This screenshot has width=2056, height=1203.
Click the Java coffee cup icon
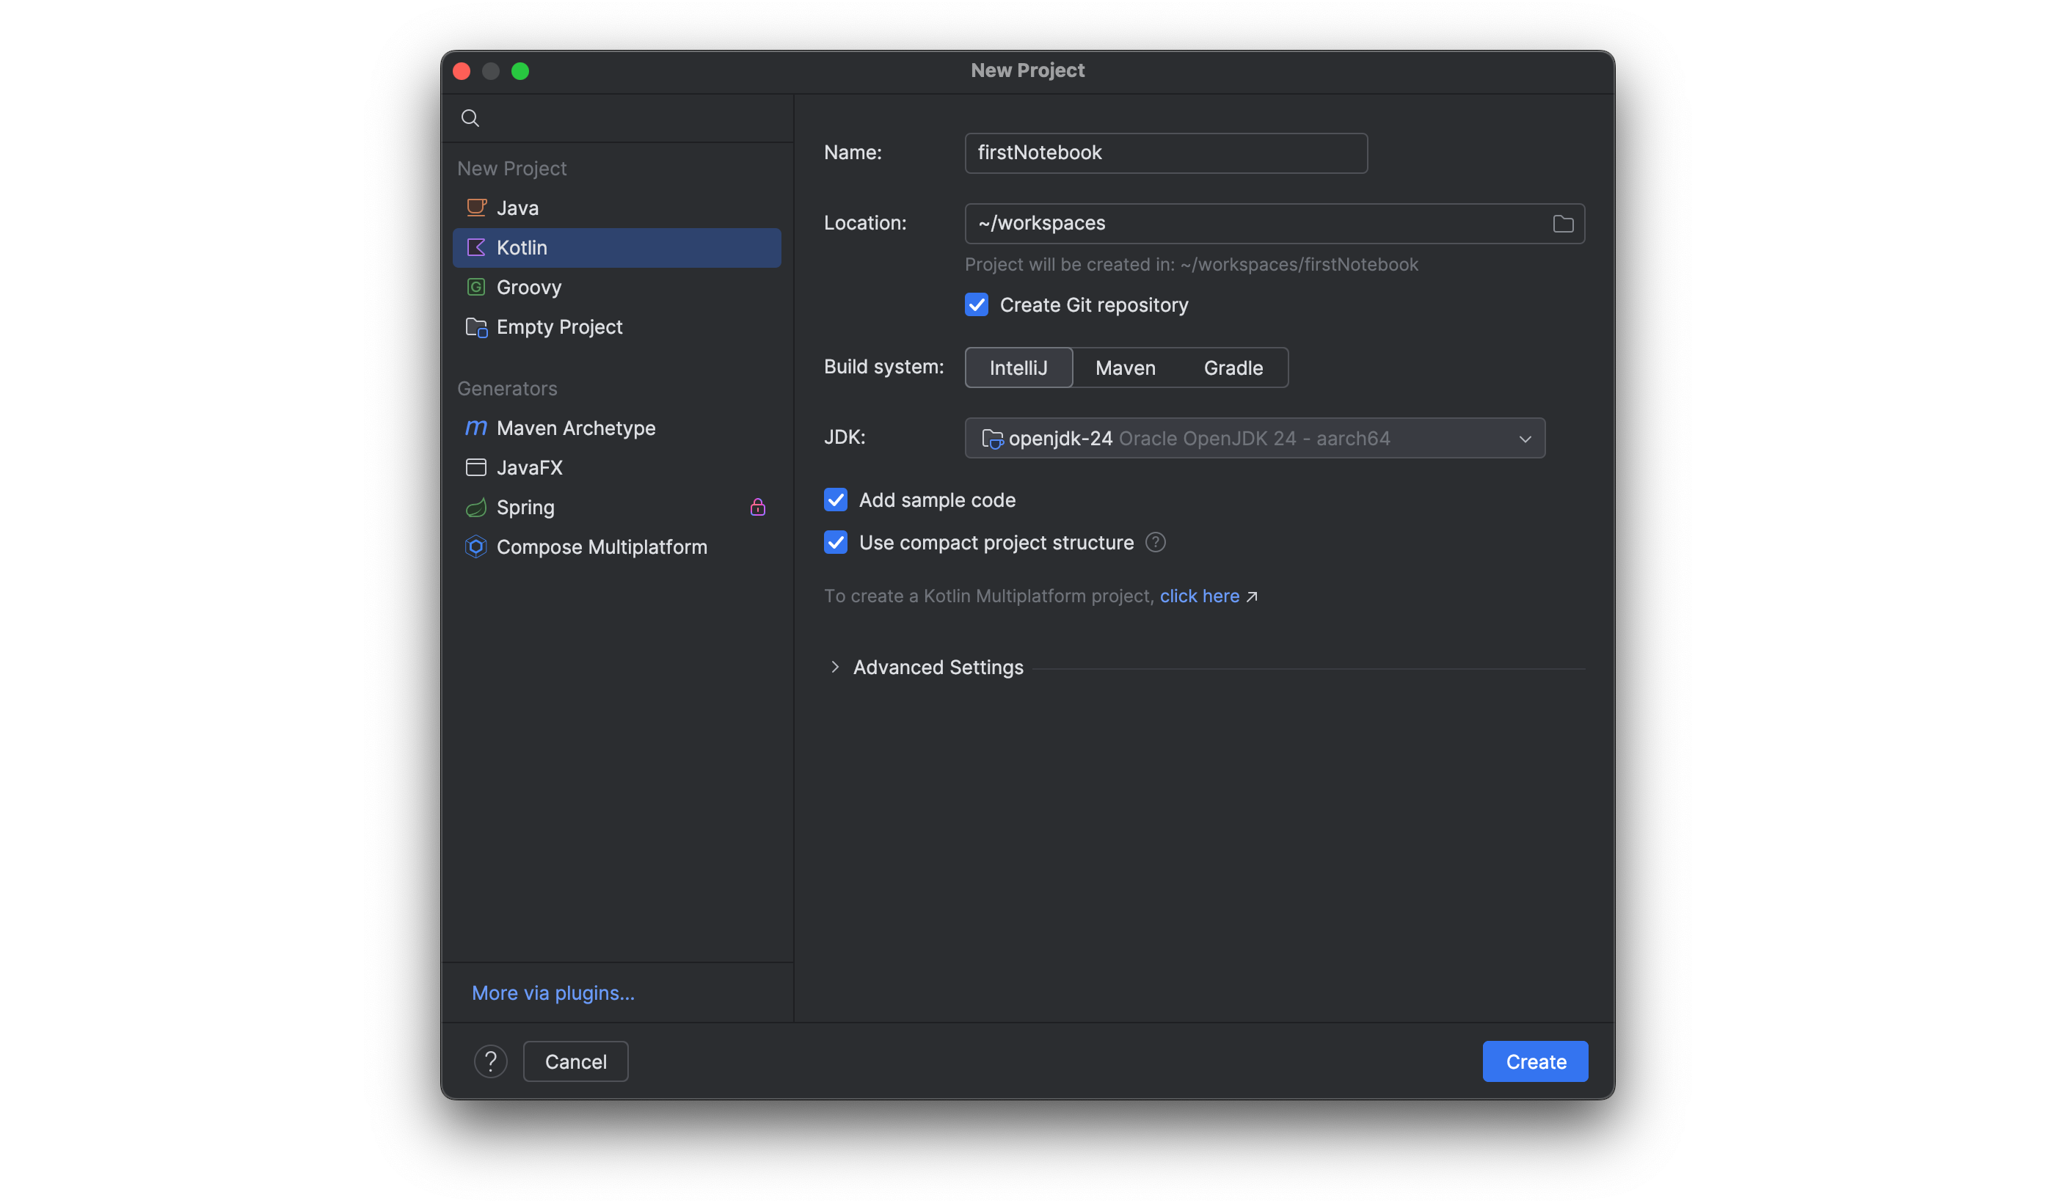(x=475, y=207)
